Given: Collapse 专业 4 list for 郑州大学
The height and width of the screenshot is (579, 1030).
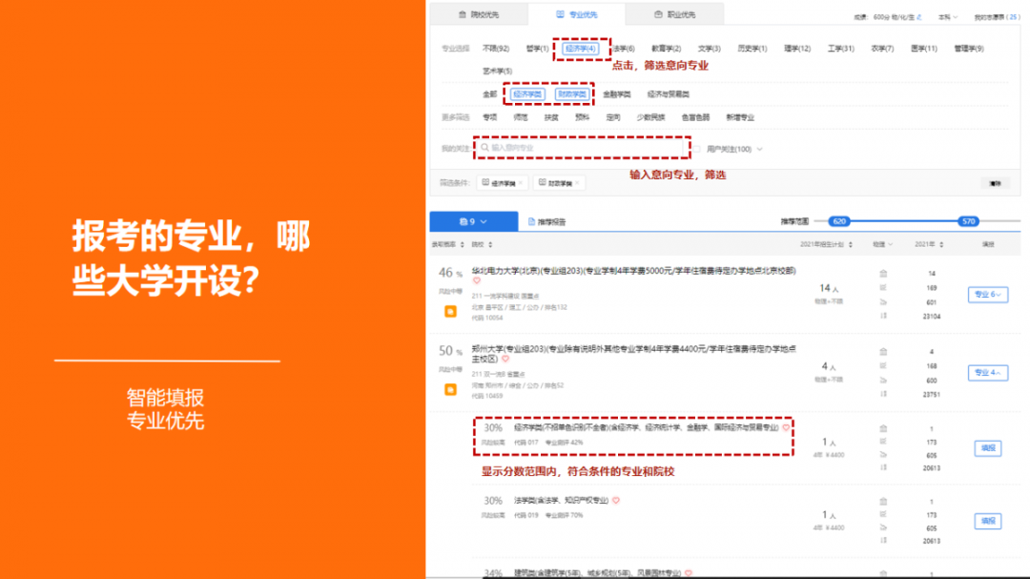Looking at the screenshot, I should click(987, 373).
